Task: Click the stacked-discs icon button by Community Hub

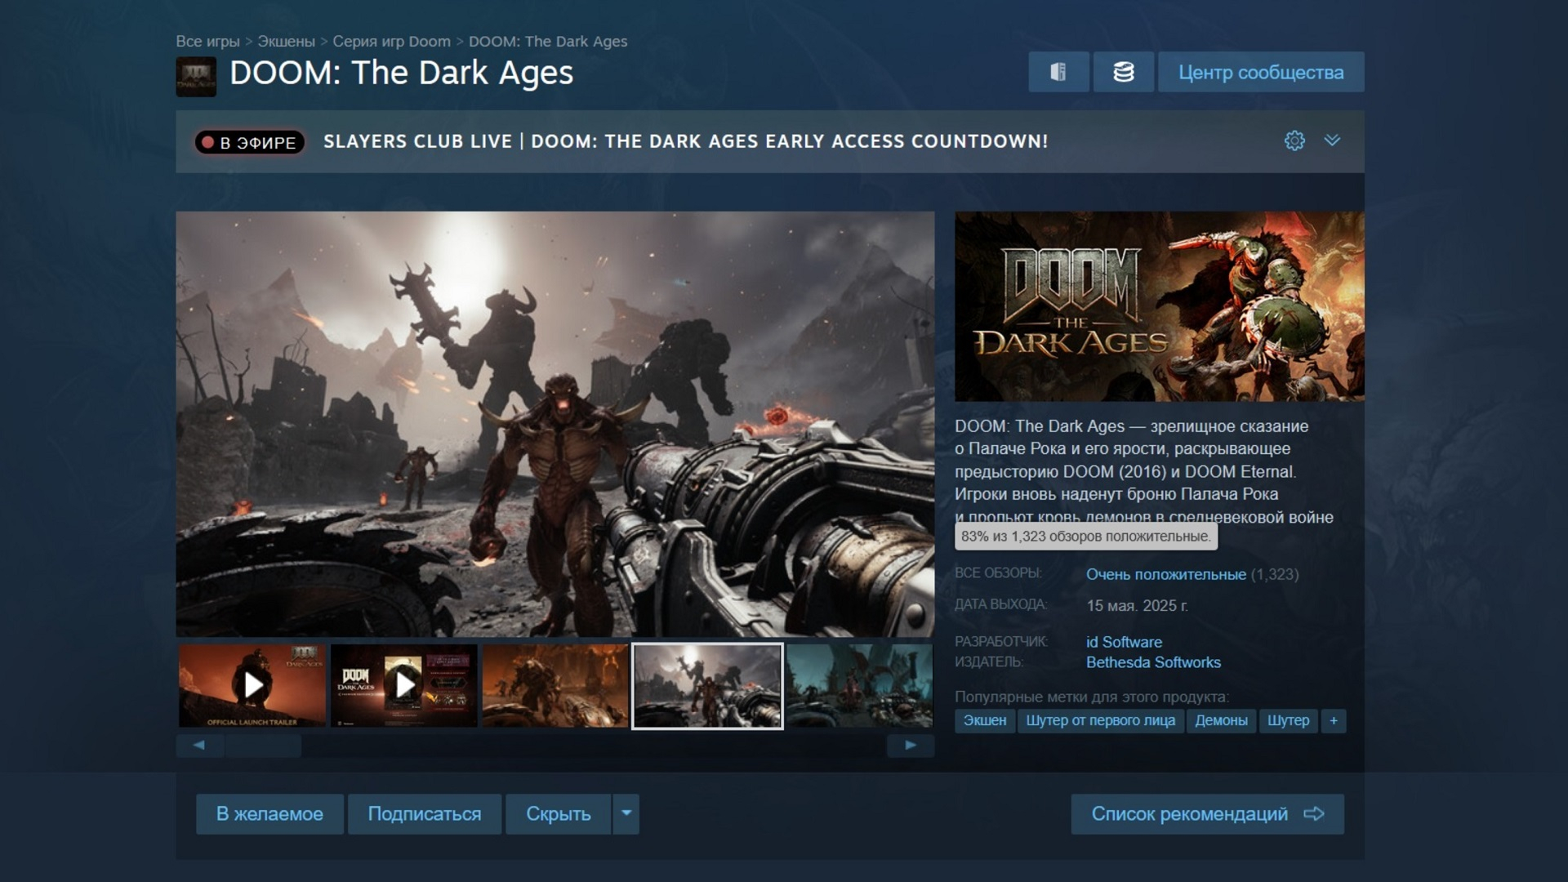Action: click(1124, 72)
